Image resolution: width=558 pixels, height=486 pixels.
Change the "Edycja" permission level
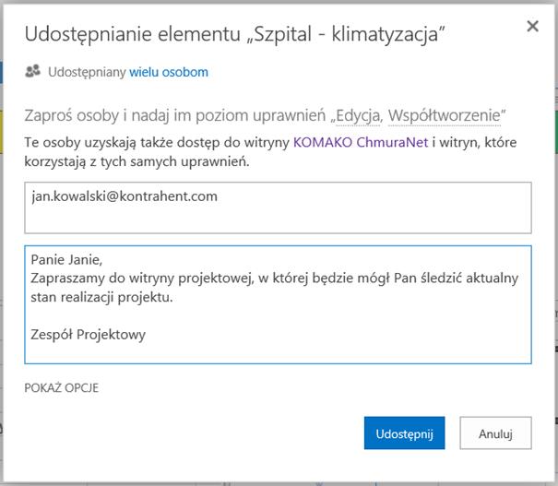click(x=358, y=115)
